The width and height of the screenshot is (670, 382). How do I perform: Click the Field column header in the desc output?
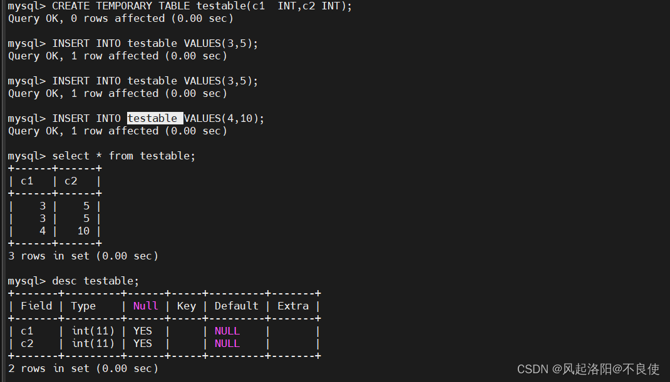click(36, 306)
